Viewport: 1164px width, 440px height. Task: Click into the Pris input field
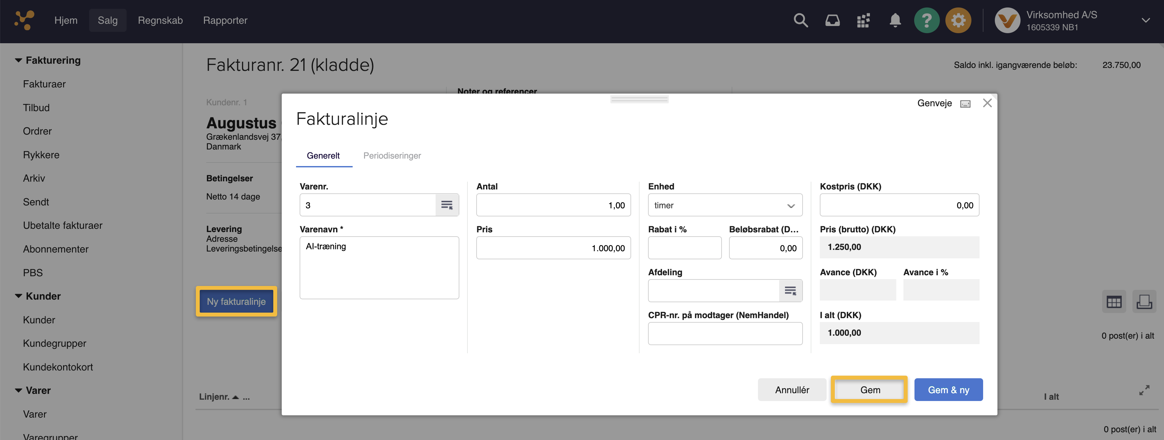pyautogui.click(x=553, y=248)
